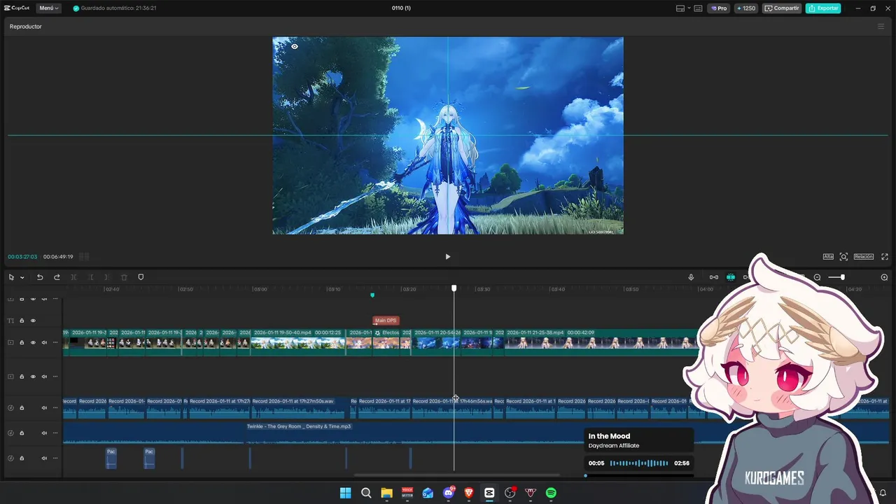Undo the last edit
Viewport: 896px width, 504px height.
click(40, 277)
